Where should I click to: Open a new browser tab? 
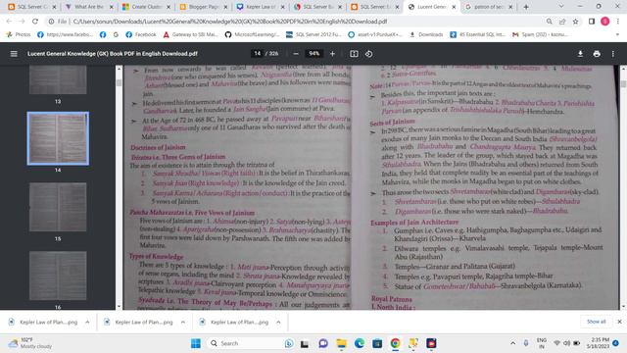pyautogui.click(x=526, y=7)
